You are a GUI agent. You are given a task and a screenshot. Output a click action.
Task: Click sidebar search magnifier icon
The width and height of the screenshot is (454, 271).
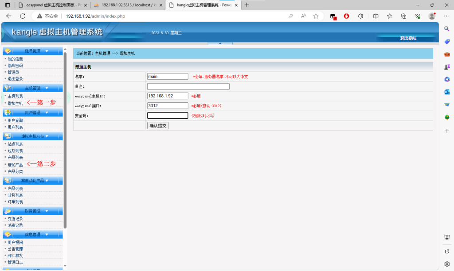(447, 28)
